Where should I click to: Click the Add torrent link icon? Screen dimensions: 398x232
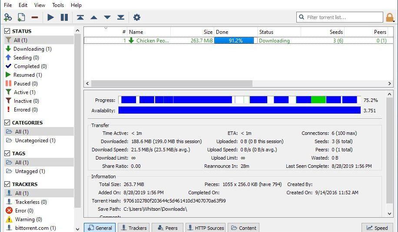click(8, 17)
